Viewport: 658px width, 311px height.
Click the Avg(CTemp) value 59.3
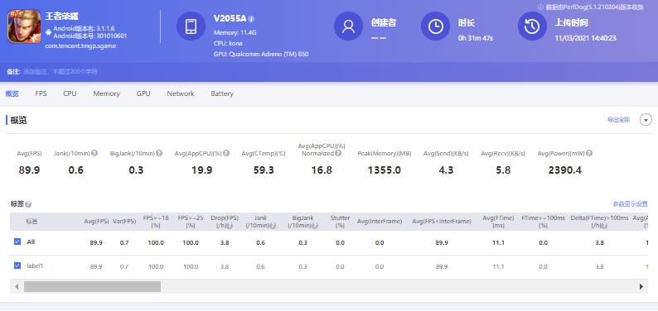[x=264, y=170]
